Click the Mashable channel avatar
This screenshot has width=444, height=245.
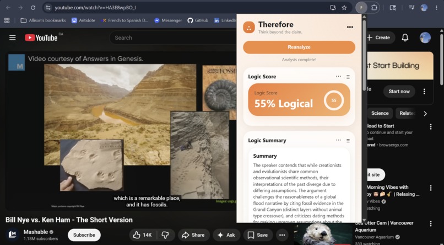point(12,235)
